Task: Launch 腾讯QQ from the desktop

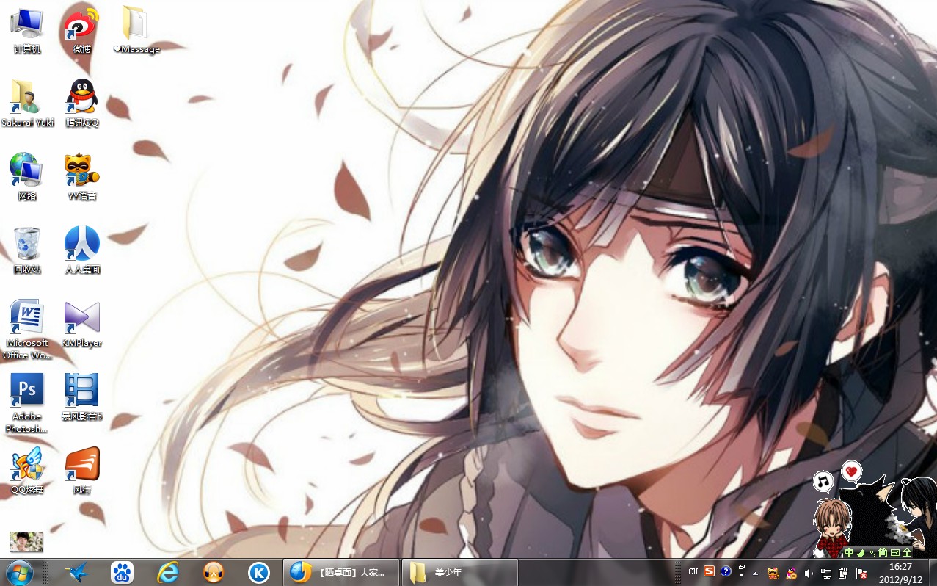Action: pyautogui.click(x=81, y=104)
